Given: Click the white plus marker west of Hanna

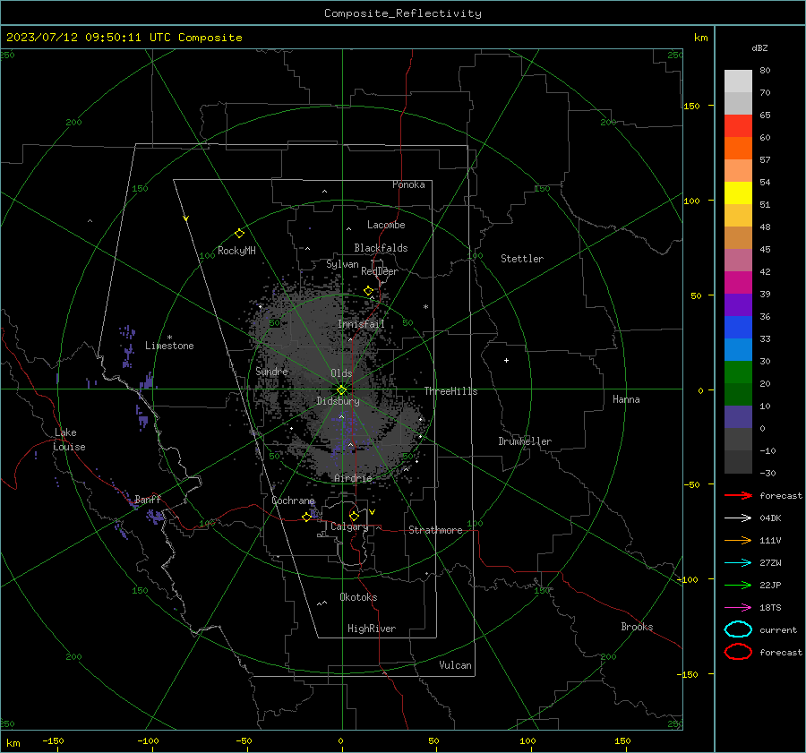Looking at the screenshot, I should point(506,360).
